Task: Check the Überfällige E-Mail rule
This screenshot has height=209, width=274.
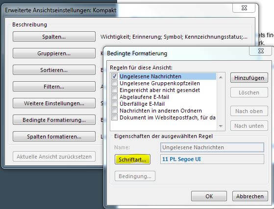Action: tap(115, 104)
